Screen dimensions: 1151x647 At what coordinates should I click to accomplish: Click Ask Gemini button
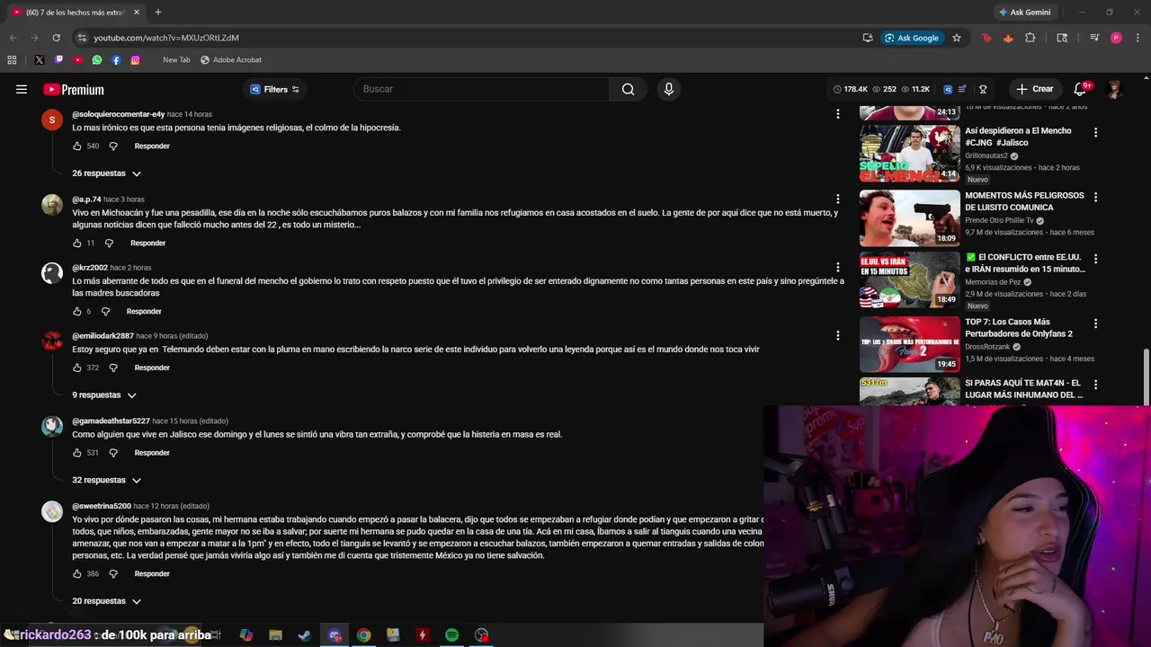(x=1024, y=13)
